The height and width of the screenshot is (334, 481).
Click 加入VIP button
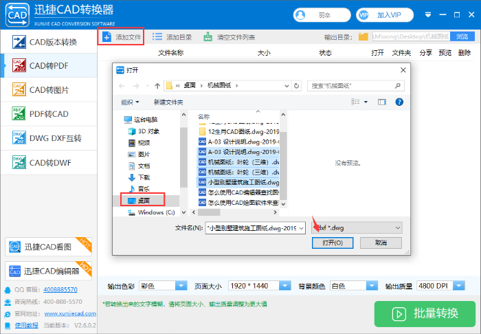click(x=385, y=15)
